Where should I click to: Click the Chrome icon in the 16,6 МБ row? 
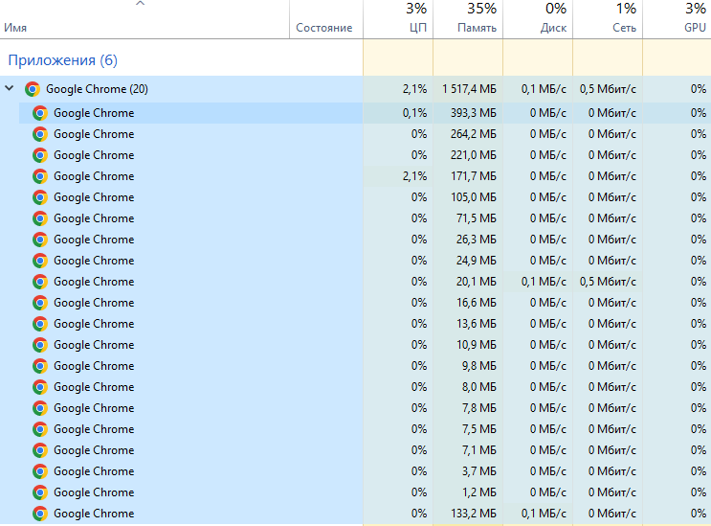(40, 303)
